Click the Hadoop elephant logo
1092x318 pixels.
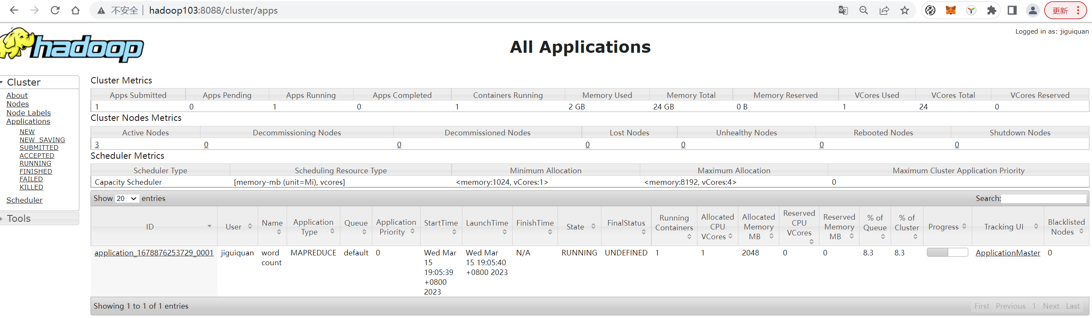click(72, 45)
